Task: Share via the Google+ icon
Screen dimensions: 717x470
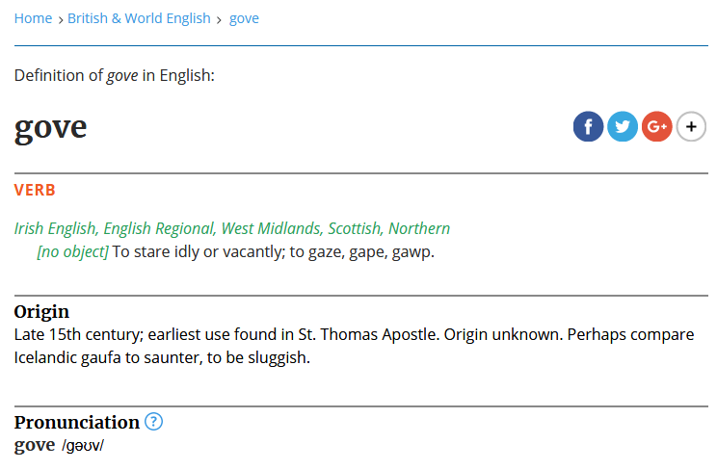Action: tap(656, 126)
